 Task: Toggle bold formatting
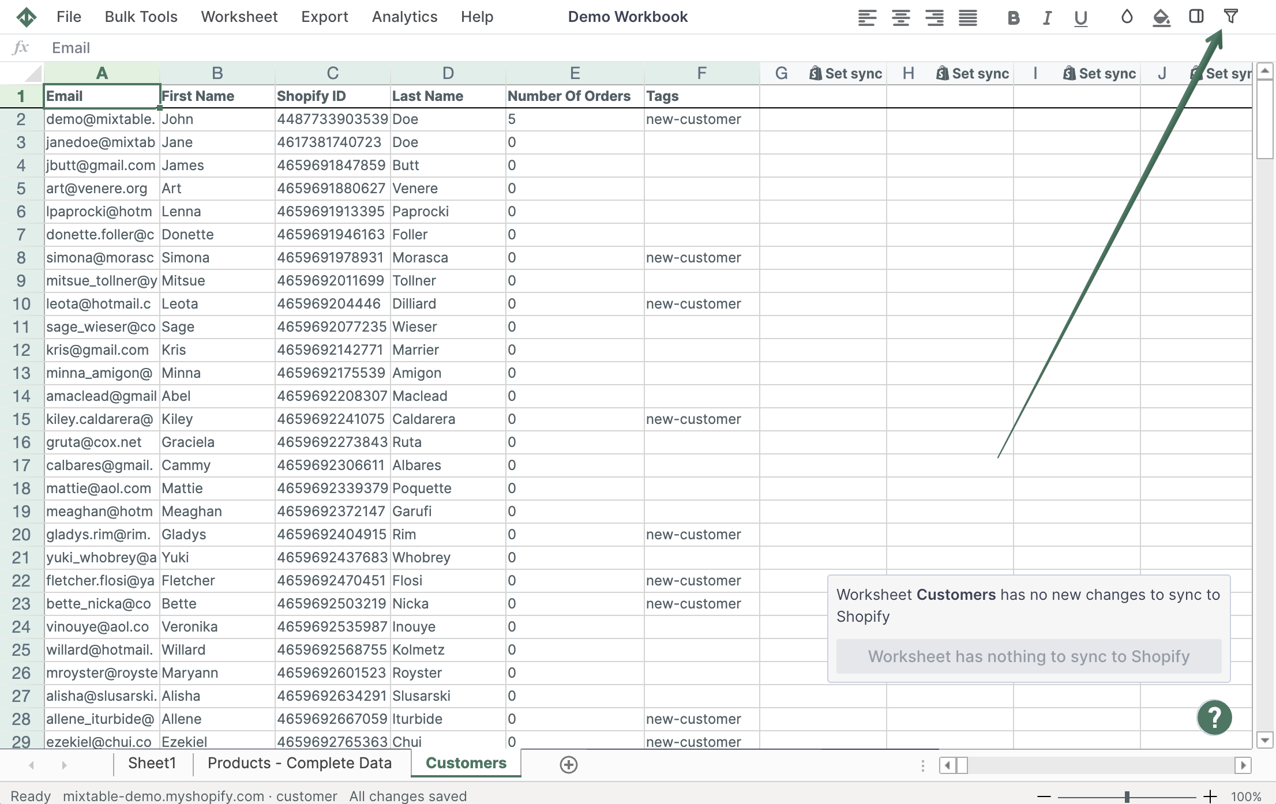click(x=1012, y=18)
